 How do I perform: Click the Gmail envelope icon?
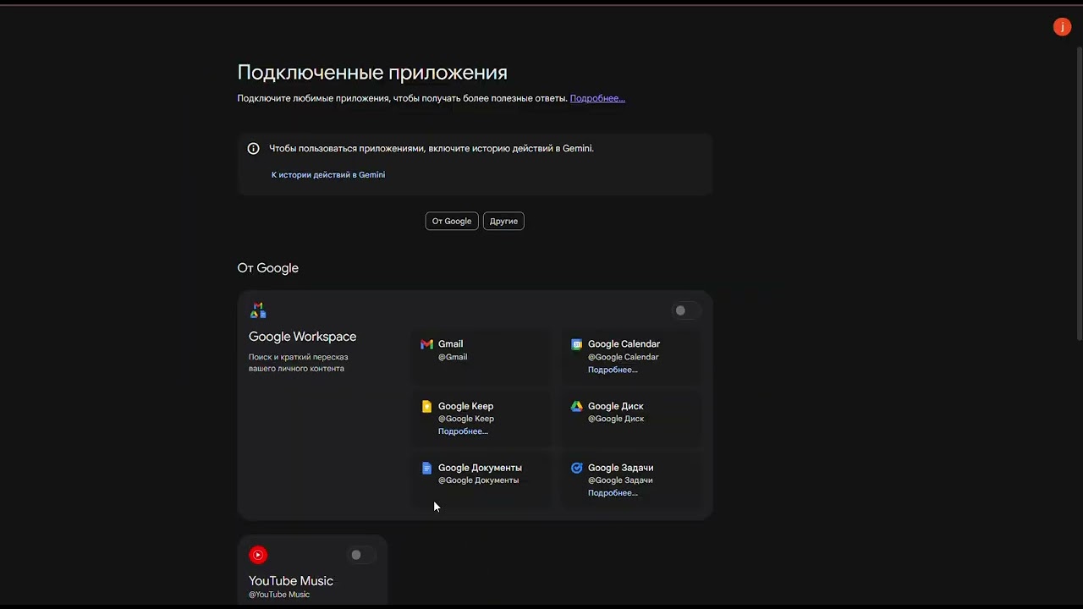[426, 344]
